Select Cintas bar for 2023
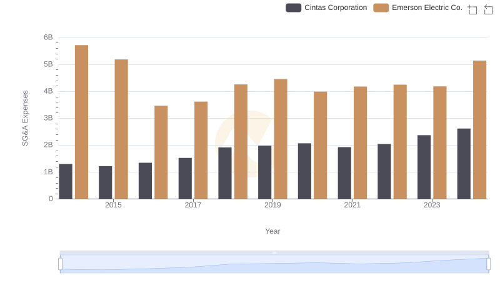The width and height of the screenshot is (500, 288). (424, 167)
